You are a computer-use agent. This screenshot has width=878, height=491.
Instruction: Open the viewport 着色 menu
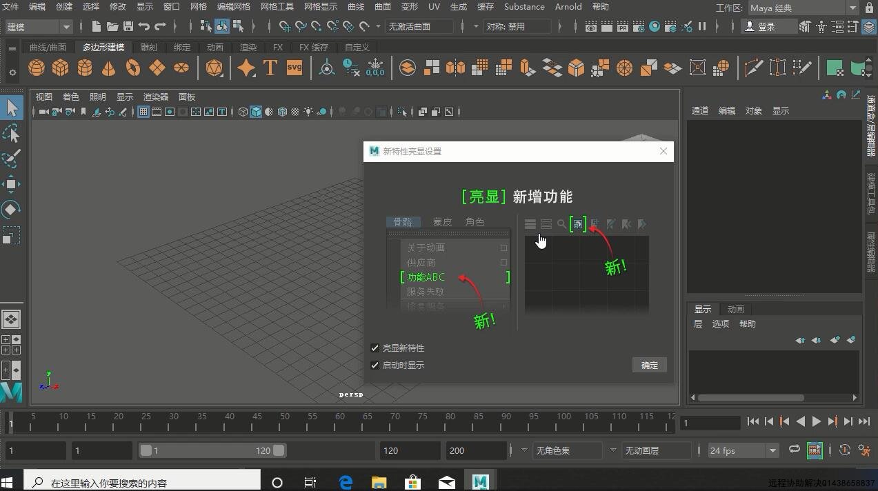click(70, 97)
